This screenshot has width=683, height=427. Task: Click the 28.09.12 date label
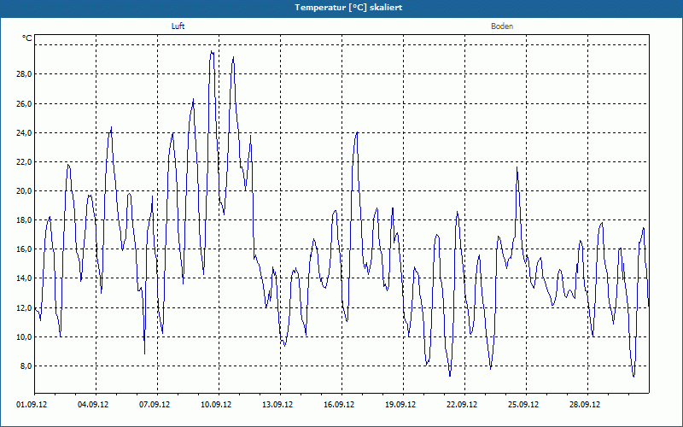(x=584, y=405)
